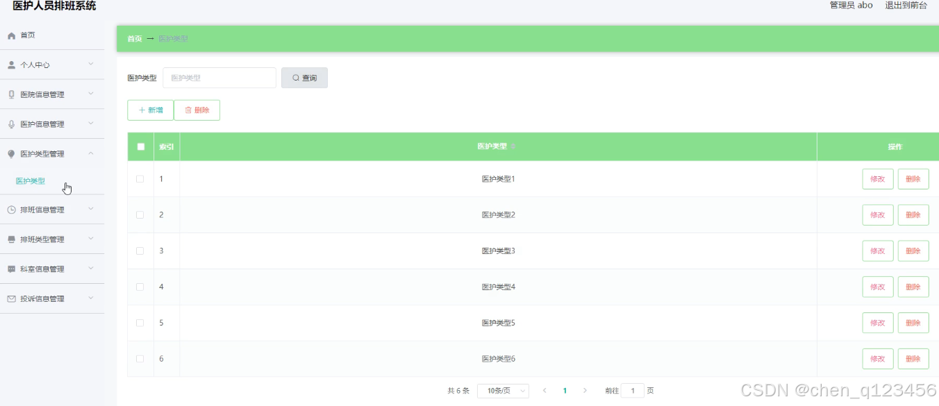939x406 pixels.
Task: Click the home icon beside 首页
Action: click(x=11, y=35)
